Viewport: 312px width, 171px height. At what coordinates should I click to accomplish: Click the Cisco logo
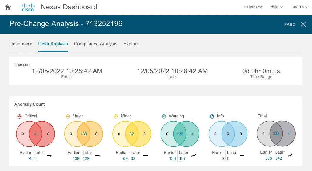click(28, 7)
